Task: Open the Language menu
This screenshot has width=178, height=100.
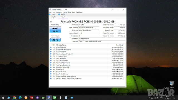Action: click(80, 12)
